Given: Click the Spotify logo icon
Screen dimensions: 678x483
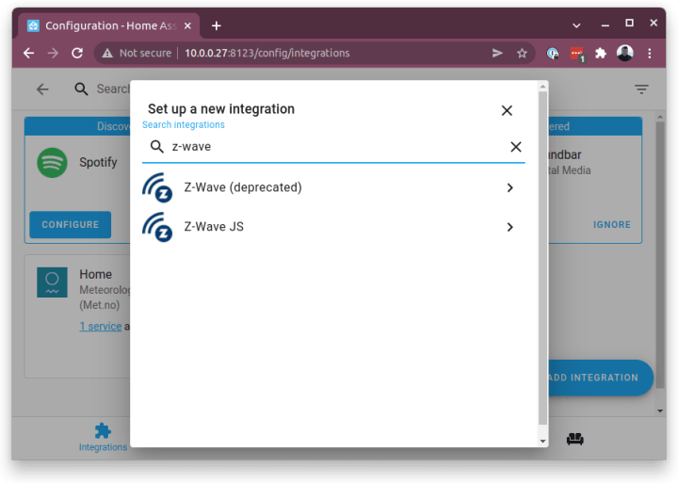Looking at the screenshot, I should click(x=52, y=163).
